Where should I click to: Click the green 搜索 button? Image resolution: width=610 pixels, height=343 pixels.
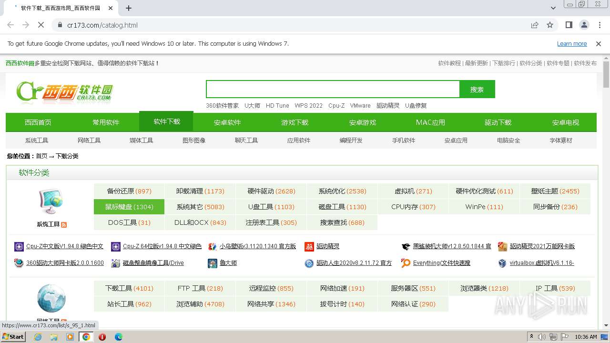tap(477, 89)
